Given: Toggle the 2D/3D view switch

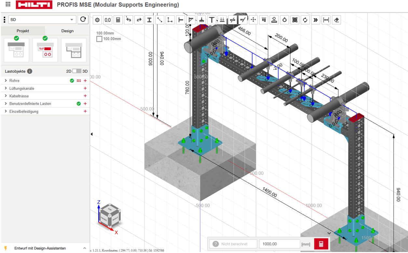Looking at the screenshot, I should coord(77,71).
